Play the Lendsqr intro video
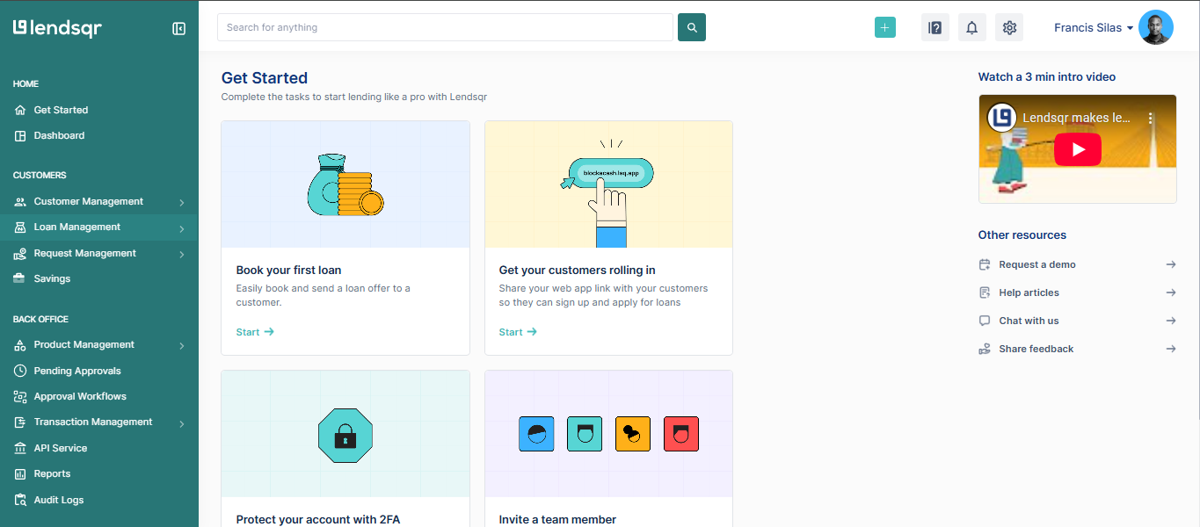 click(1077, 148)
